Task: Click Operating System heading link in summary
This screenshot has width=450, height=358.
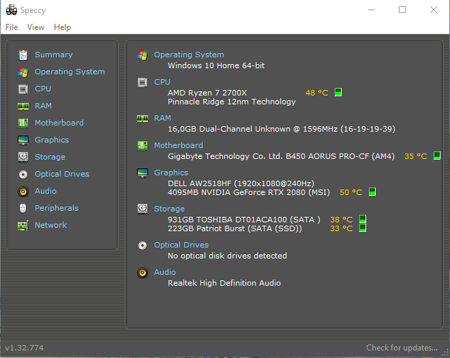Action: pyautogui.click(x=189, y=55)
